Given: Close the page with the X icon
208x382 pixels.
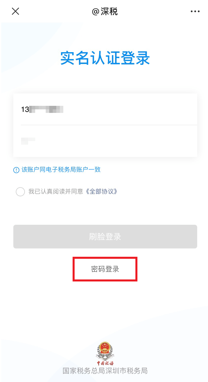Looking at the screenshot, I should tap(16, 11).
